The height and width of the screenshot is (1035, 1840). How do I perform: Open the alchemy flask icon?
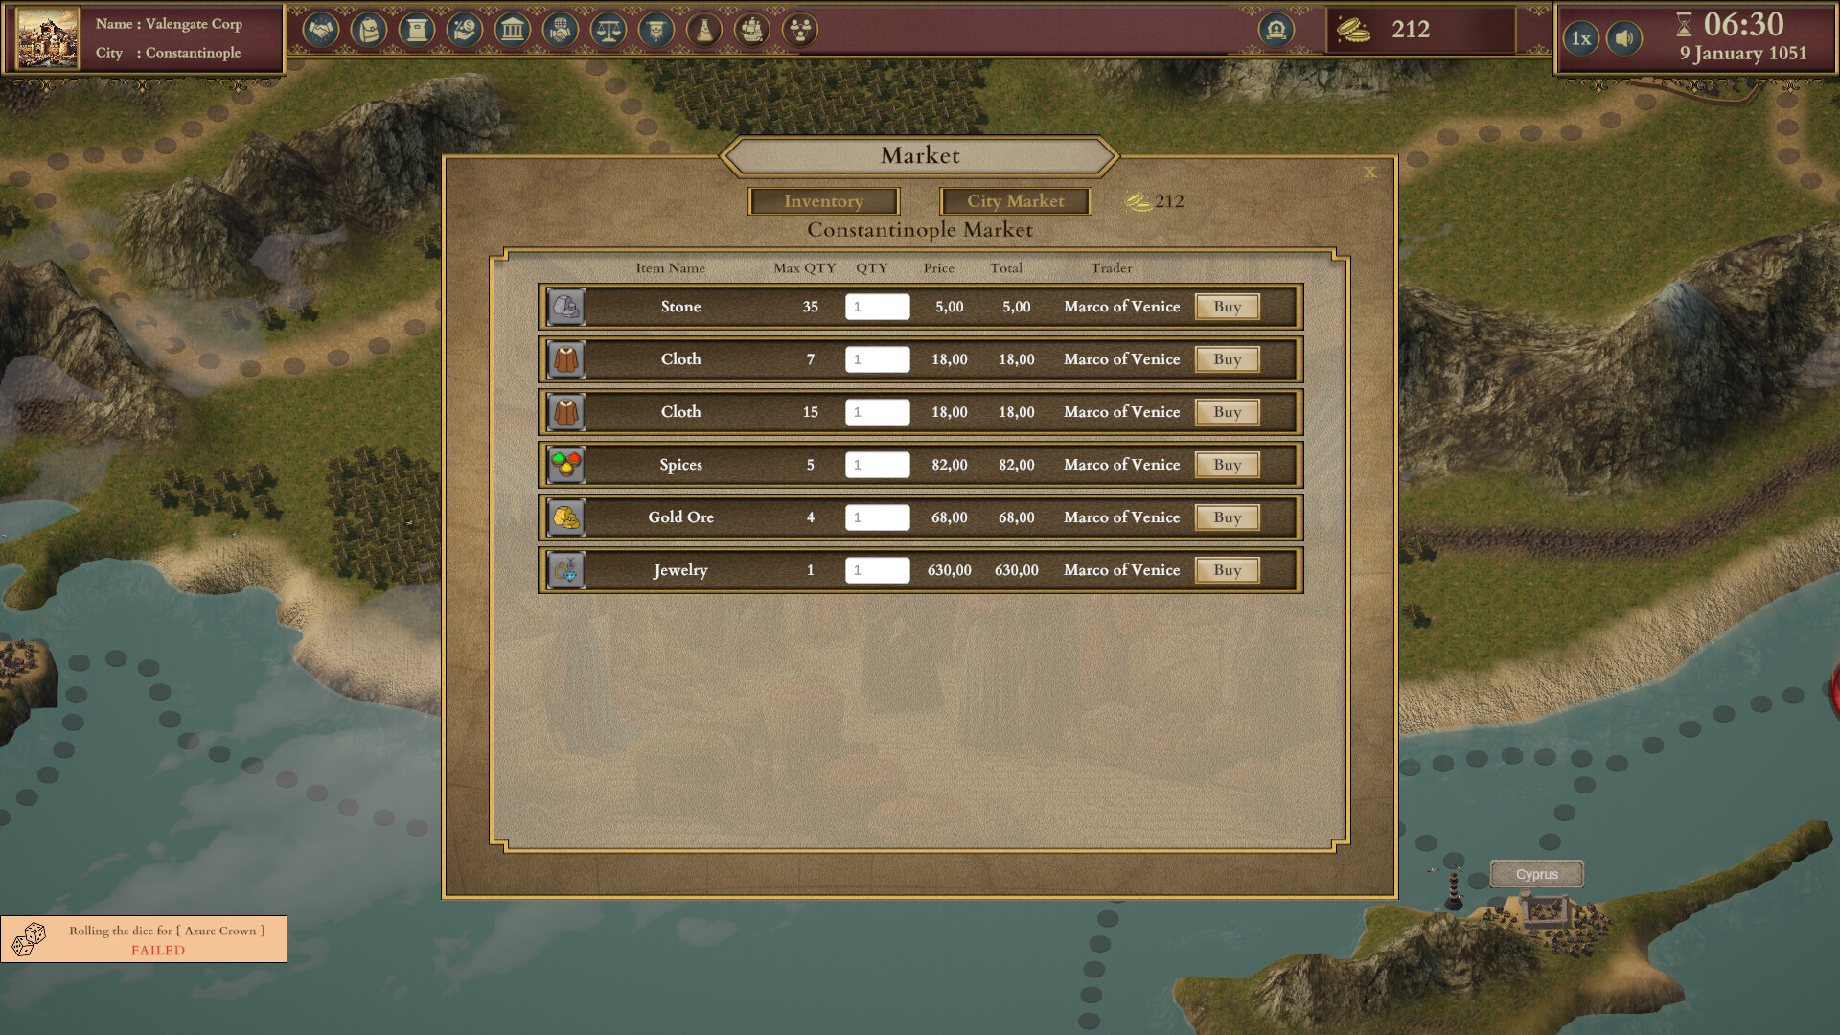pos(702,30)
